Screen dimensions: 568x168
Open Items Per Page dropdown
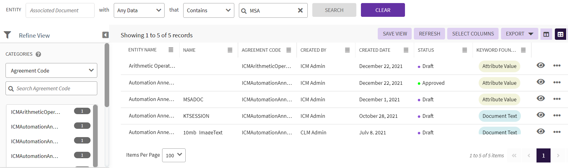pyautogui.click(x=173, y=155)
